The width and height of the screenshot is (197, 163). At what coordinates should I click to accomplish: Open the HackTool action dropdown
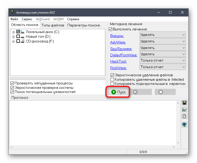click(163, 60)
